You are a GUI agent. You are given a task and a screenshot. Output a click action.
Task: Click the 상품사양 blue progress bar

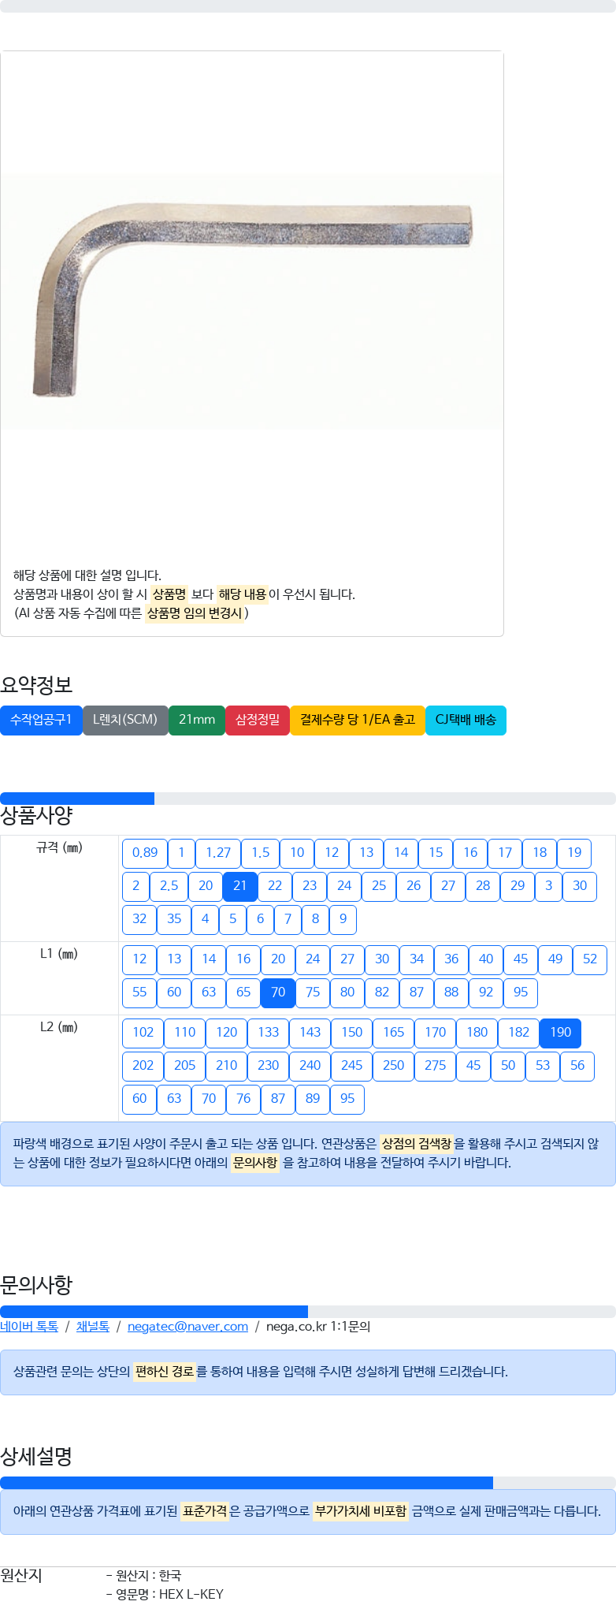point(77,799)
